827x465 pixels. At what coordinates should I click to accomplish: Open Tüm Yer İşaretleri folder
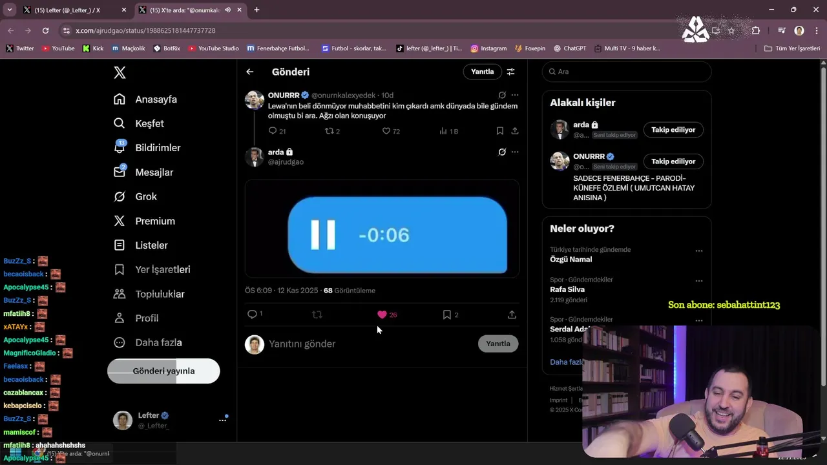[x=791, y=48]
